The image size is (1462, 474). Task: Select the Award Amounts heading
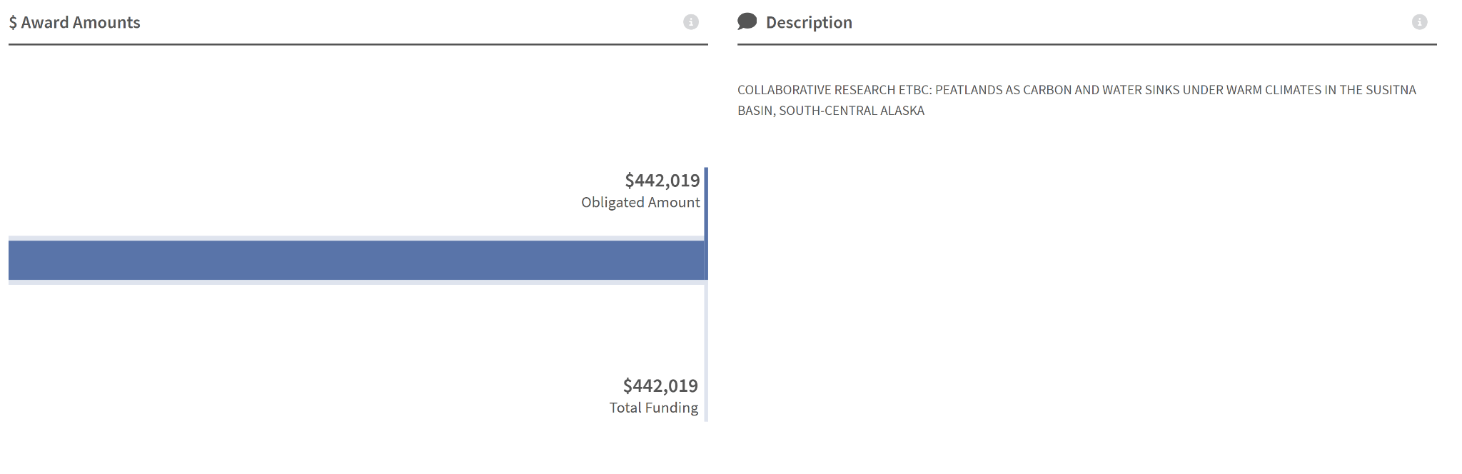tap(81, 23)
